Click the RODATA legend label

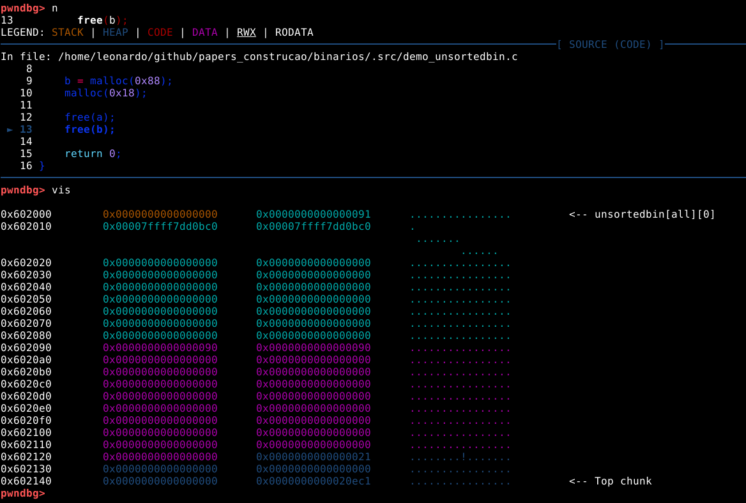(294, 32)
